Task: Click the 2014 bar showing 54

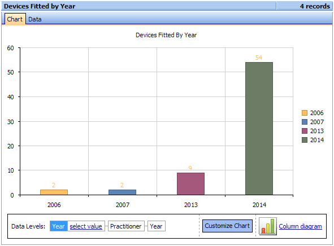Action: point(259,129)
